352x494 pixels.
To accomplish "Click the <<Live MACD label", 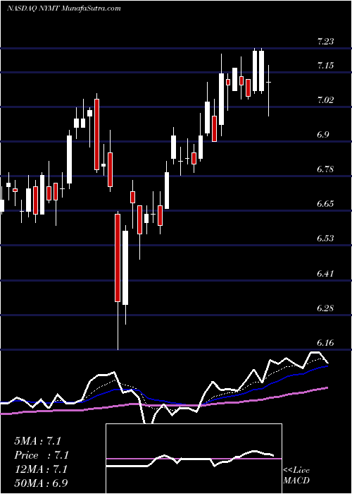I will (x=296, y=475).
